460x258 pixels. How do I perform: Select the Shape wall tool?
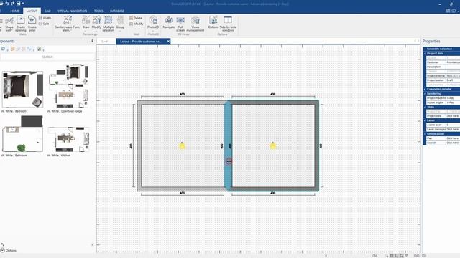(x=9, y=24)
